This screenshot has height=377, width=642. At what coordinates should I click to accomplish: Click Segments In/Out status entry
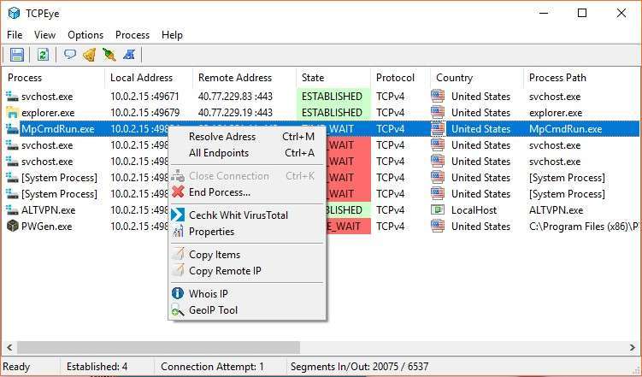click(360, 367)
